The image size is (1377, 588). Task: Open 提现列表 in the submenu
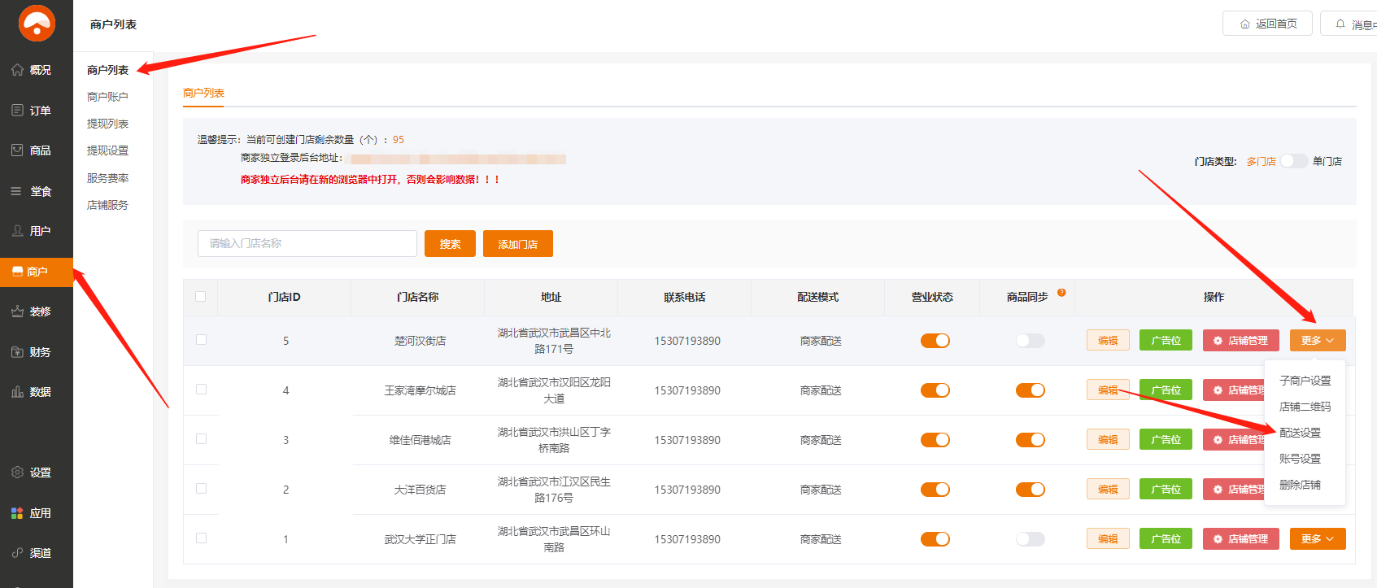pyautogui.click(x=108, y=124)
